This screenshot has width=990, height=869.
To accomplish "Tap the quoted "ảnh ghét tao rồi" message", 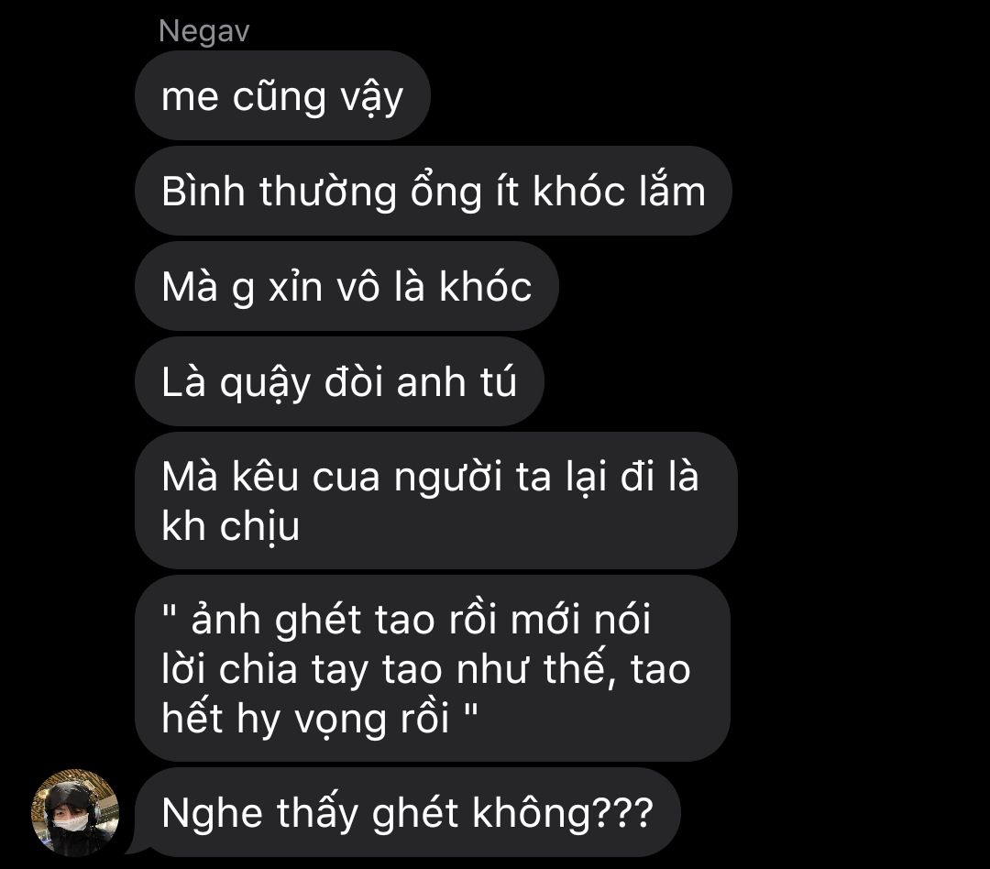I will (433, 668).
